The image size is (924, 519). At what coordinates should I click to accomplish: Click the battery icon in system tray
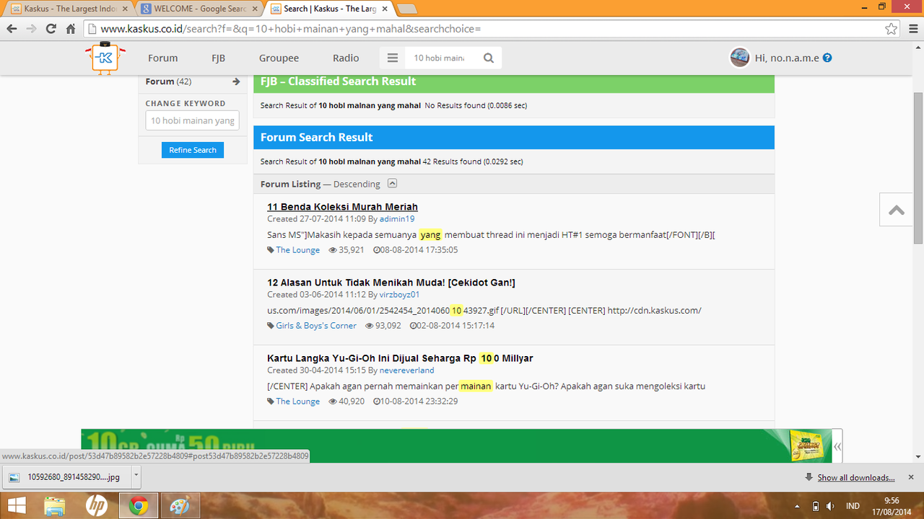[816, 506]
